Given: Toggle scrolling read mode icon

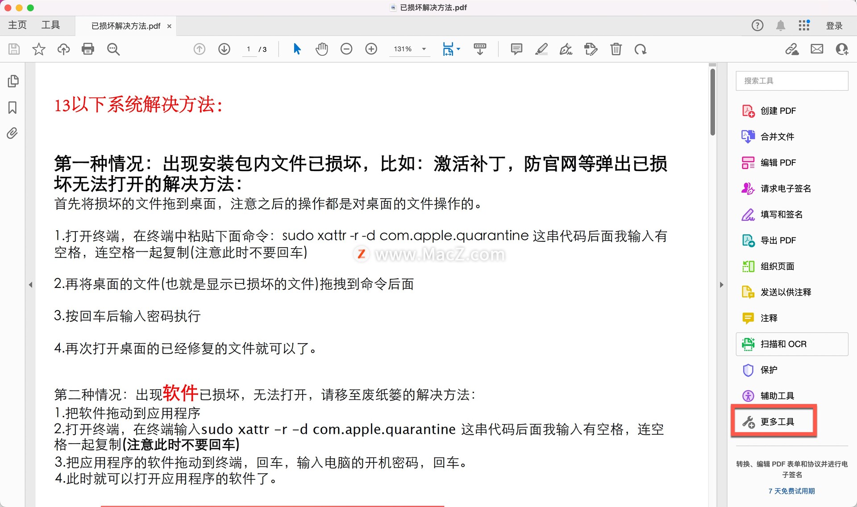Looking at the screenshot, I should pos(480,49).
